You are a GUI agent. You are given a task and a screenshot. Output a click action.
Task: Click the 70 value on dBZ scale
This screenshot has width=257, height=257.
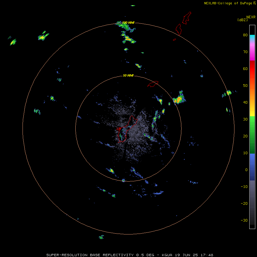point(245,52)
